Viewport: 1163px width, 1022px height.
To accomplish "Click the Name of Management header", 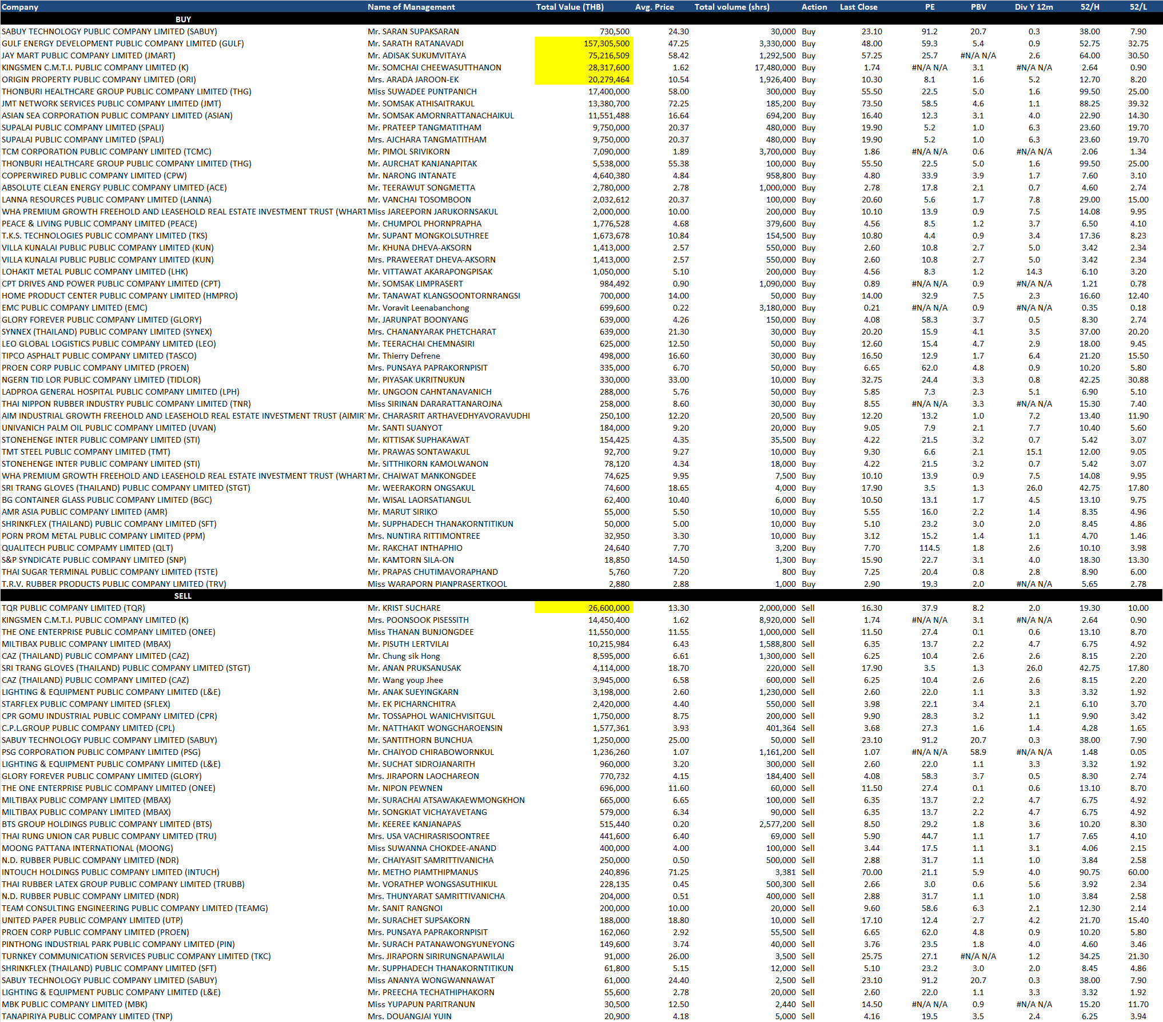I will (x=411, y=7).
